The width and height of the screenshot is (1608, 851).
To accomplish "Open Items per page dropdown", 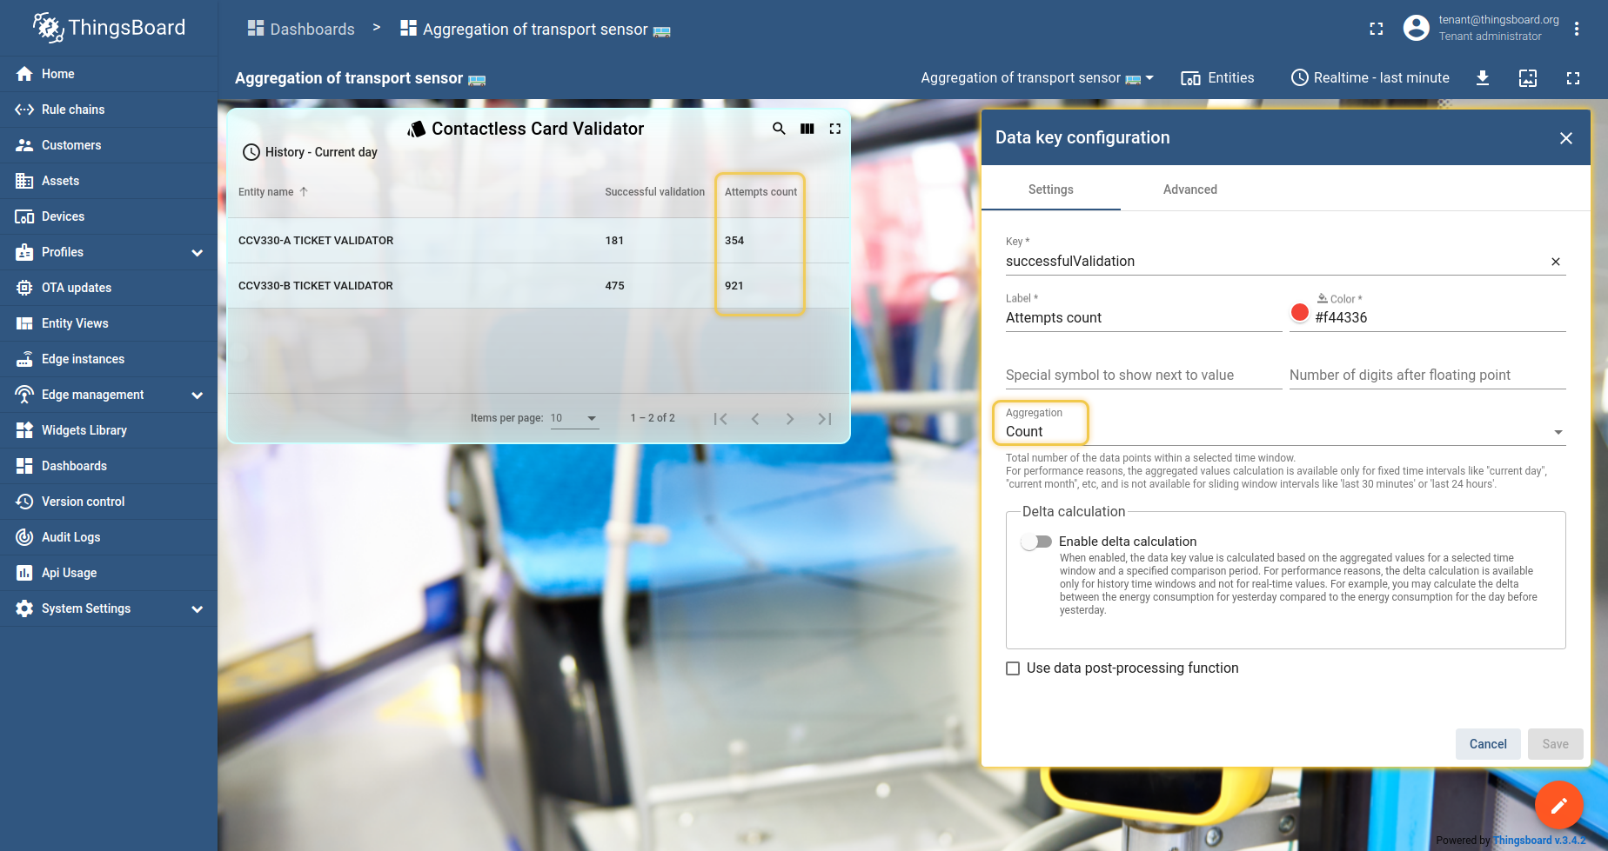I will point(574,418).
